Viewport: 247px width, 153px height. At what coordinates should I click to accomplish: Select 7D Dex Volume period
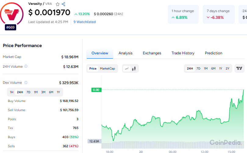(x=28, y=92)
